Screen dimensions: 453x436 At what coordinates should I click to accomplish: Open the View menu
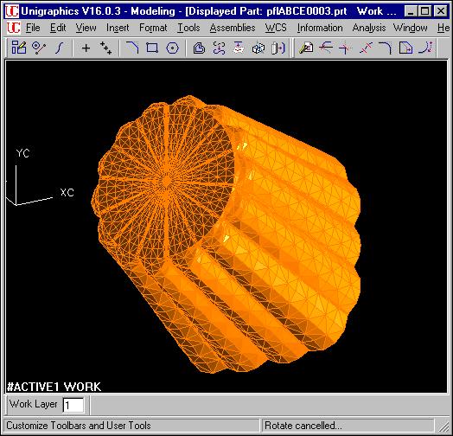point(86,28)
